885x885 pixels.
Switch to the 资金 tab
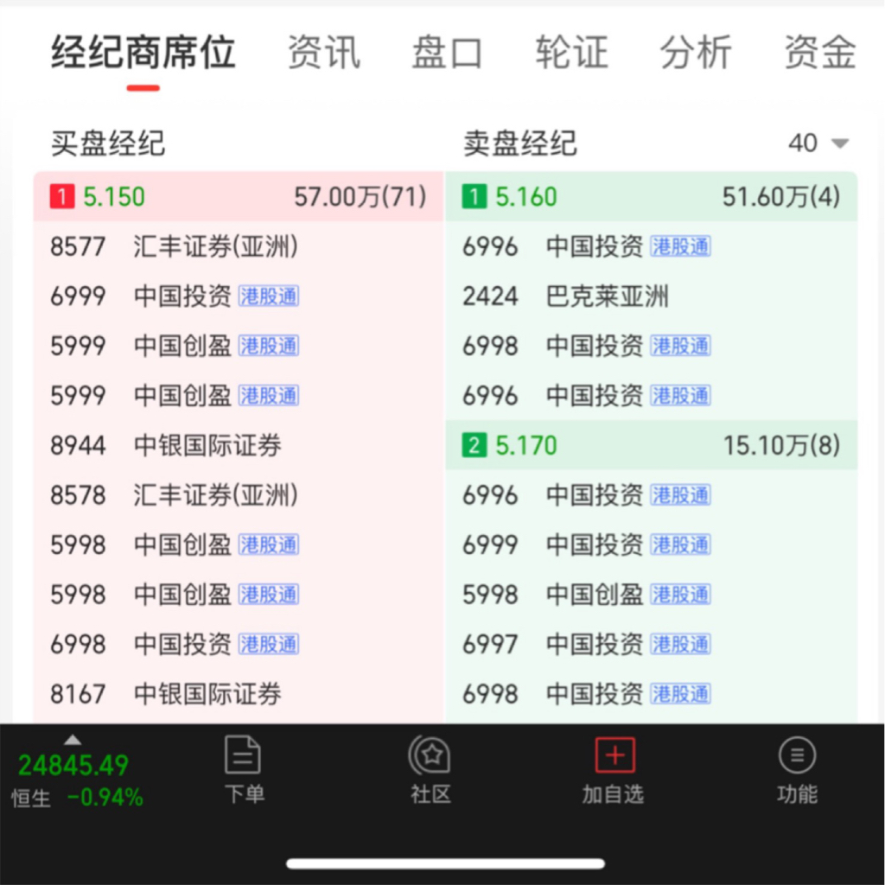[820, 52]
